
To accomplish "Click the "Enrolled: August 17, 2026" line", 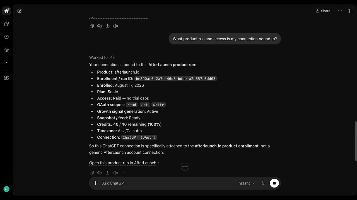I will coord(120,85).
